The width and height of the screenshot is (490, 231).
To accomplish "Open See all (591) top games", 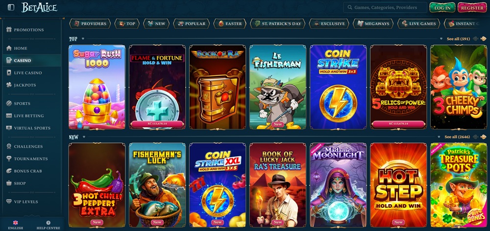I will [458, 39].
